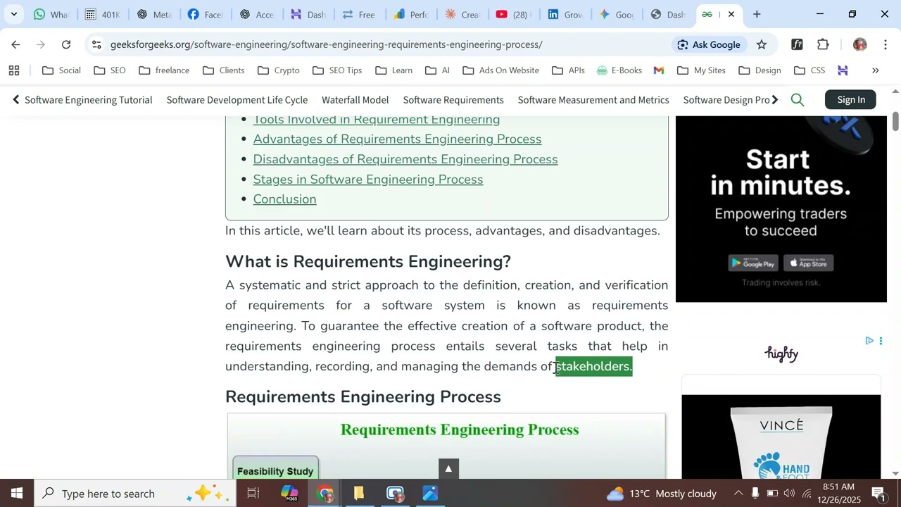Open Software Requirements menu item
The height and width of the screenshot is (507, 901).
453,100
